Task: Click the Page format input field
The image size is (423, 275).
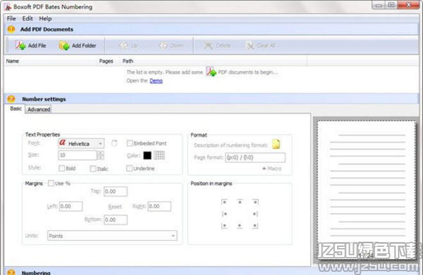Action: coord(255,157)
